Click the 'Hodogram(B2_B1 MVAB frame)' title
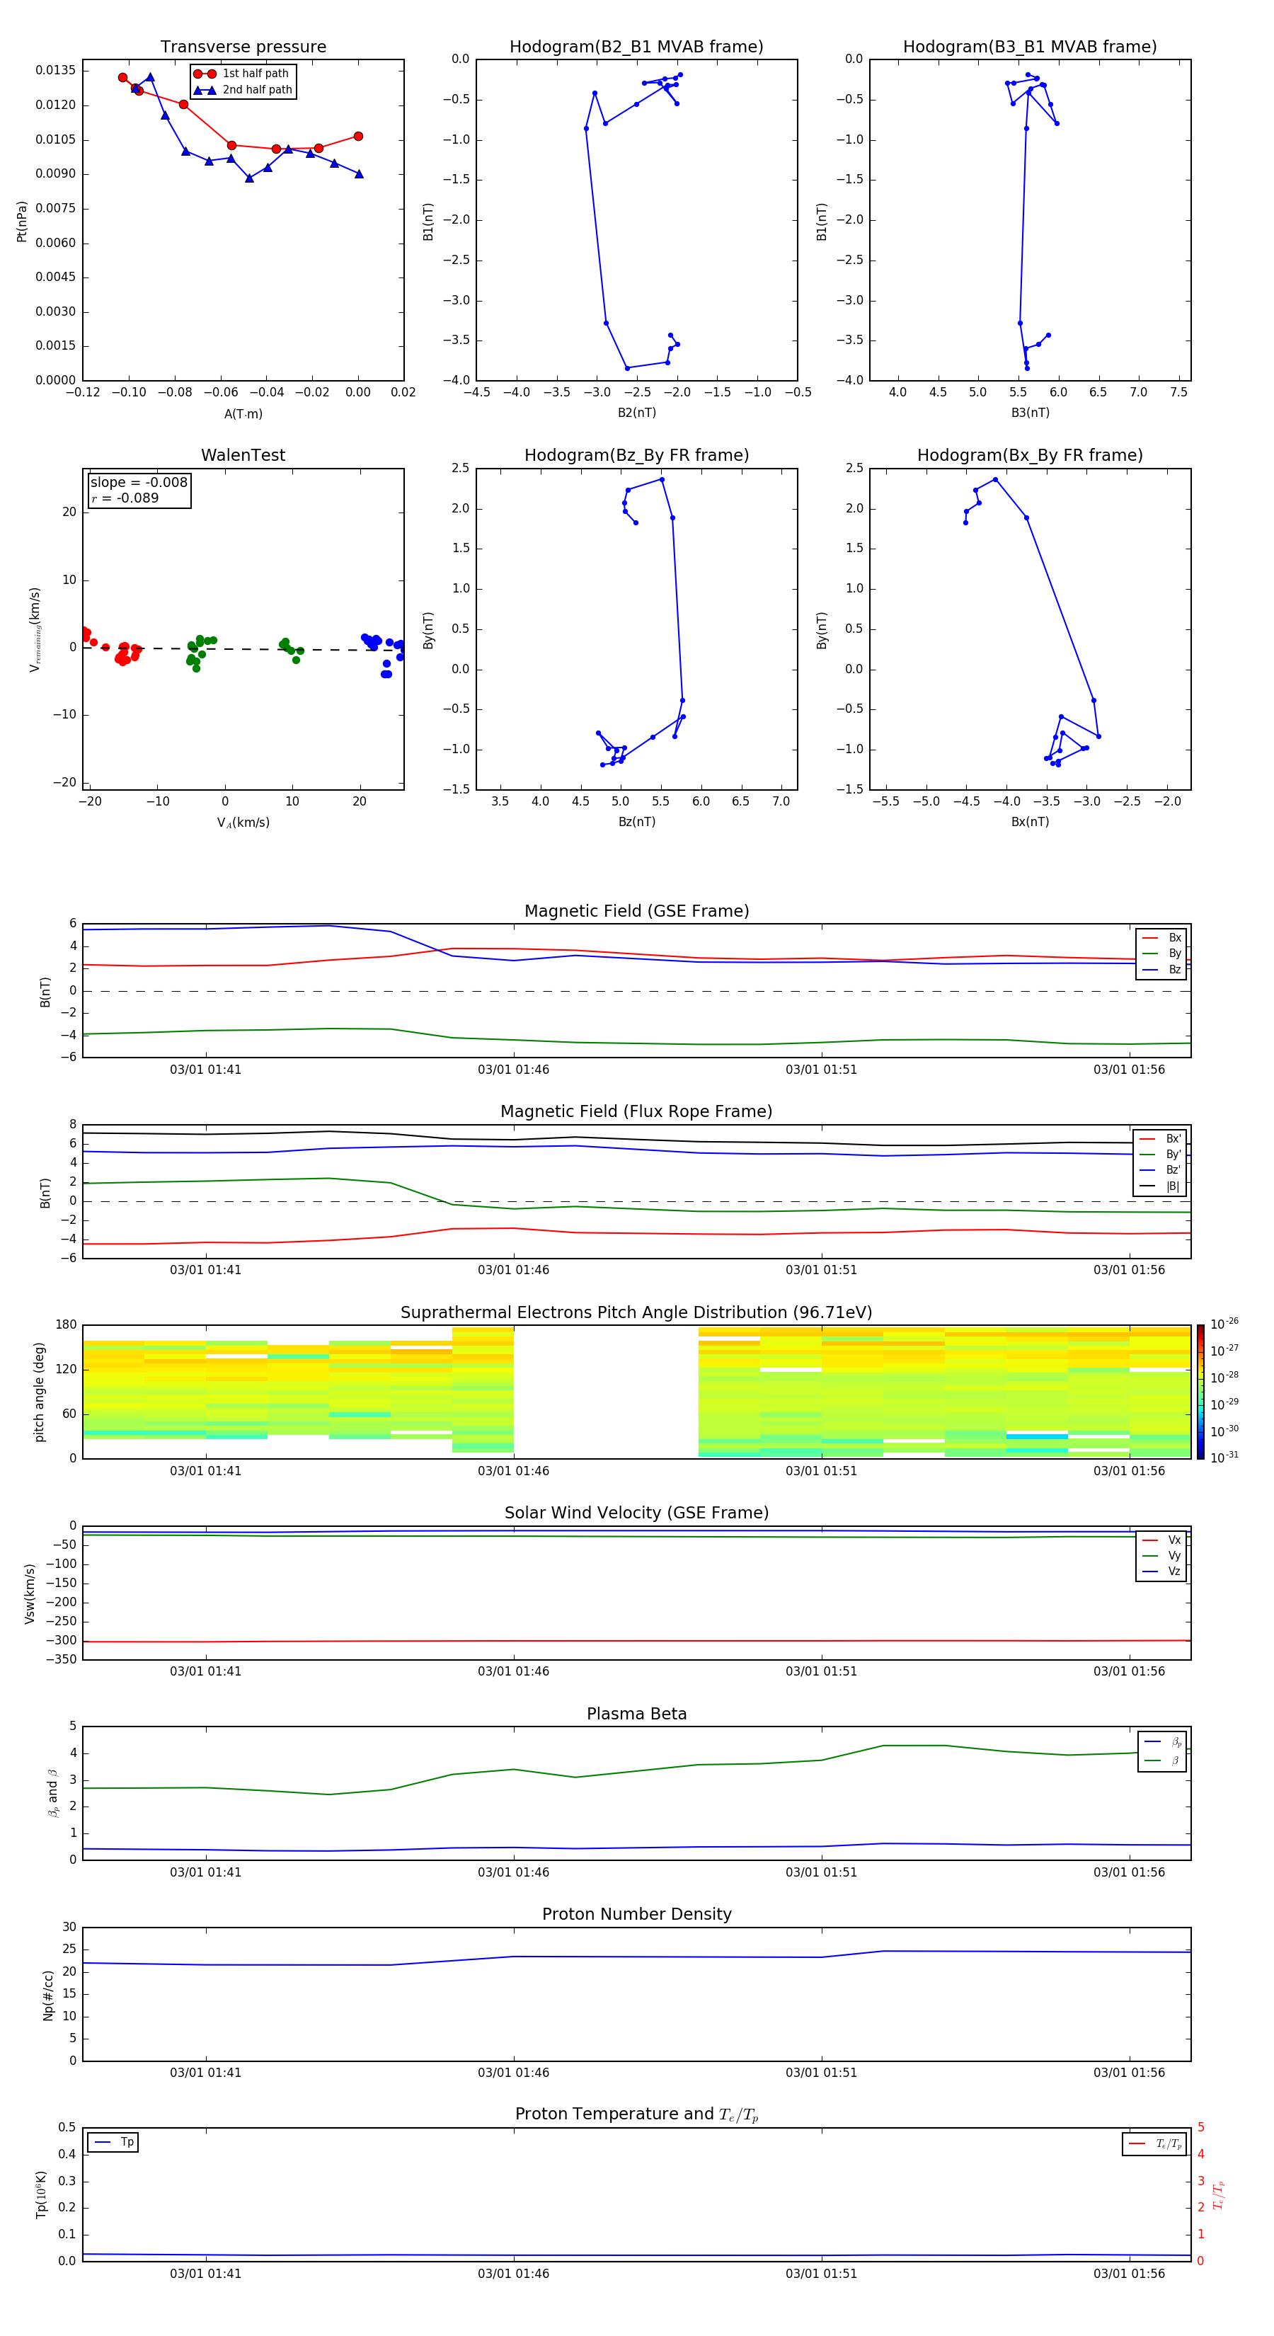 point(636,46)
